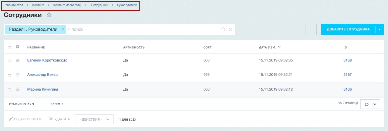Open row menu for Александр Бекер
This screenshot has height=131, width=388.
(17, 75)
